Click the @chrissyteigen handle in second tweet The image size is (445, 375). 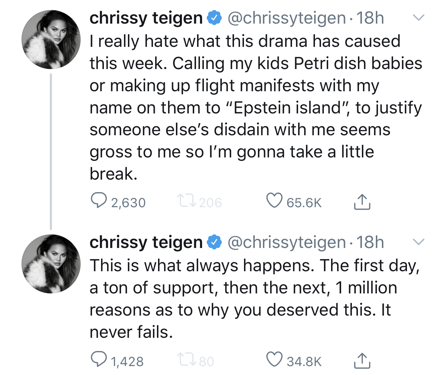[x=287, y=243]
